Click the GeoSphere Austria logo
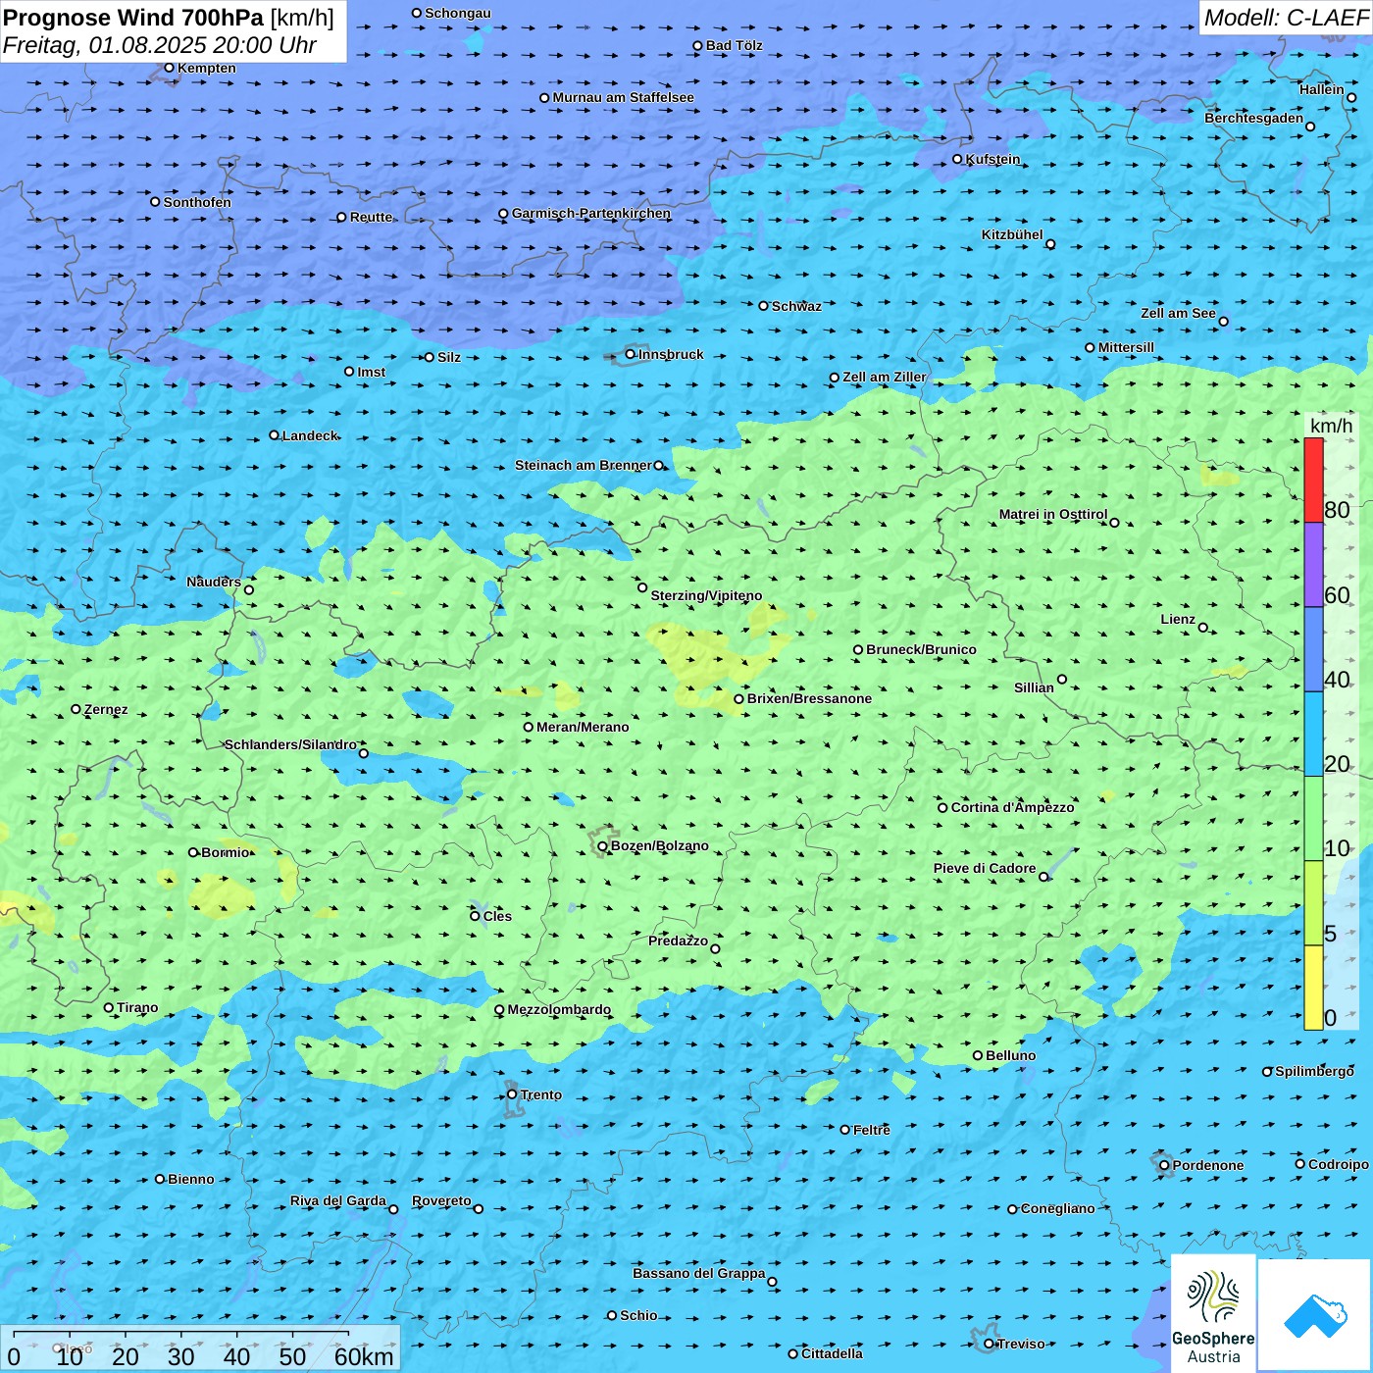 click(x=1213, y=1313)
